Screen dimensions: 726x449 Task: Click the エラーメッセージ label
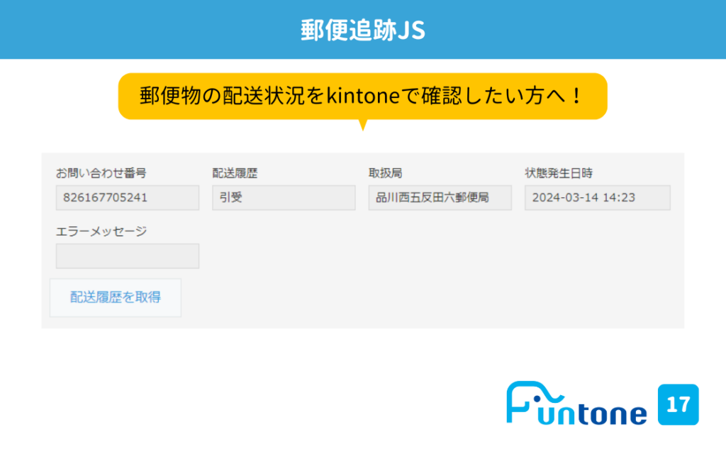(101, 231)
